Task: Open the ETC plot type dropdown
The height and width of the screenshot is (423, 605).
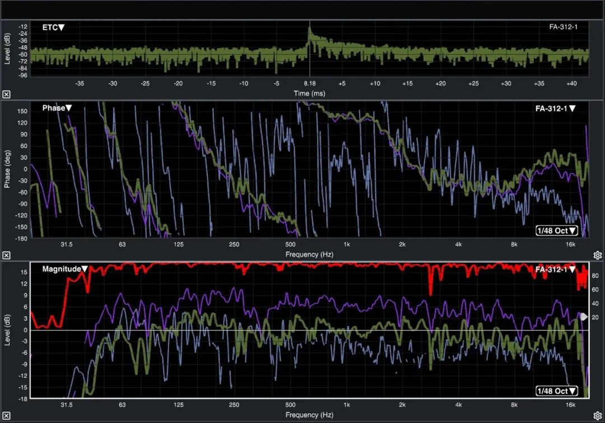Action: (x=54, y=27)
